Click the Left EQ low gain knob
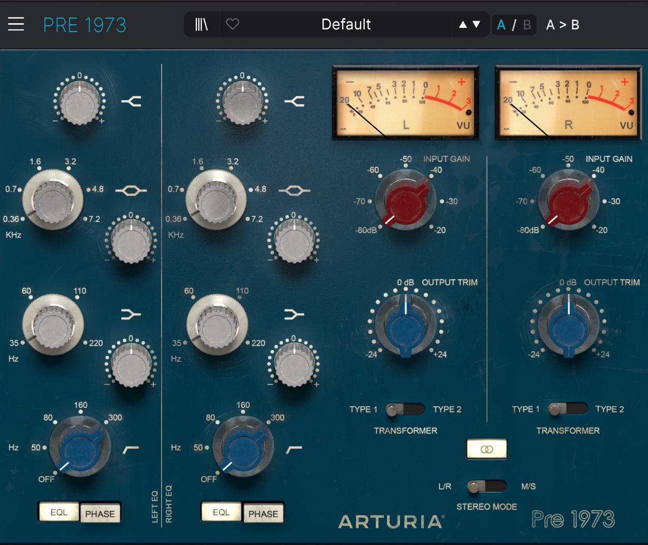The width and height of the screenshot is (648, 545). click(x=131, y=365)
